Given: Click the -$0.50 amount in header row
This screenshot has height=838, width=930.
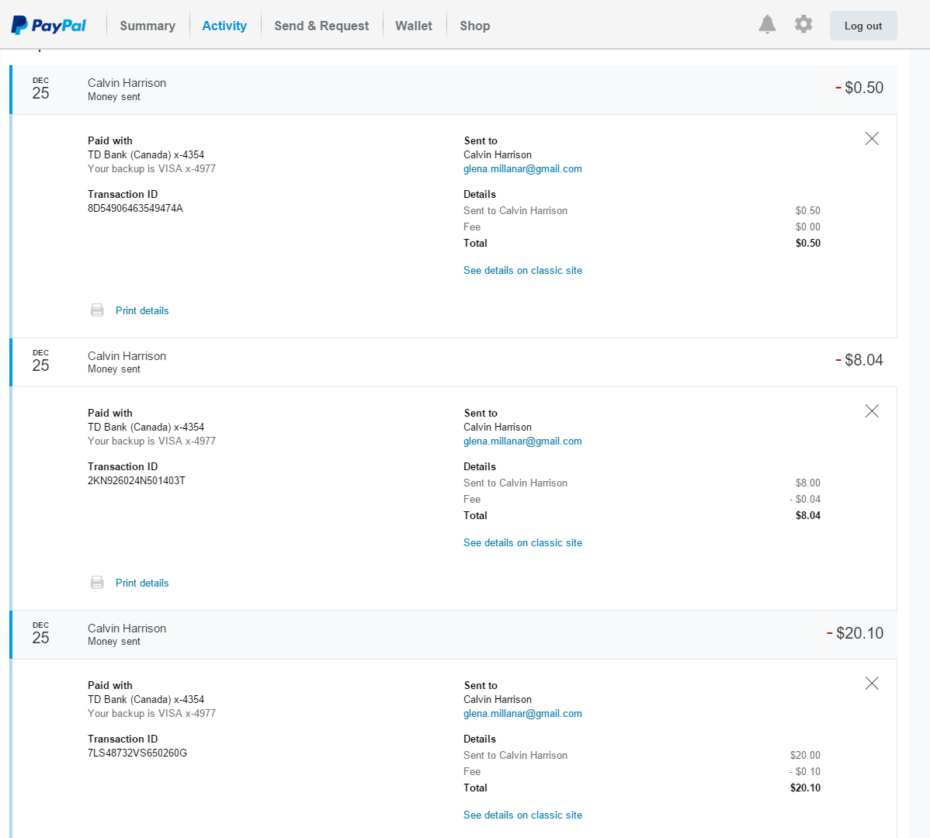Looking at the screenshot, I should click(x=859, y=88).
